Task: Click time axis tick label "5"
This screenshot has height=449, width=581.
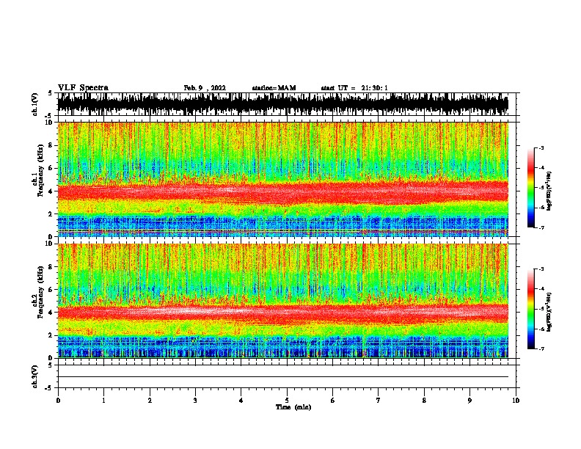Action: (x=287, y=401)
